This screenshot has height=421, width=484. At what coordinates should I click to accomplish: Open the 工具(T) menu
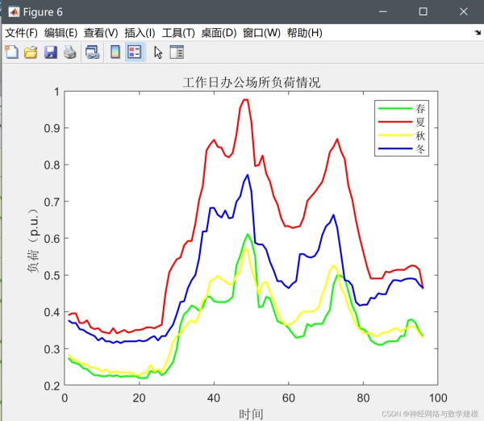coord(178,33)
